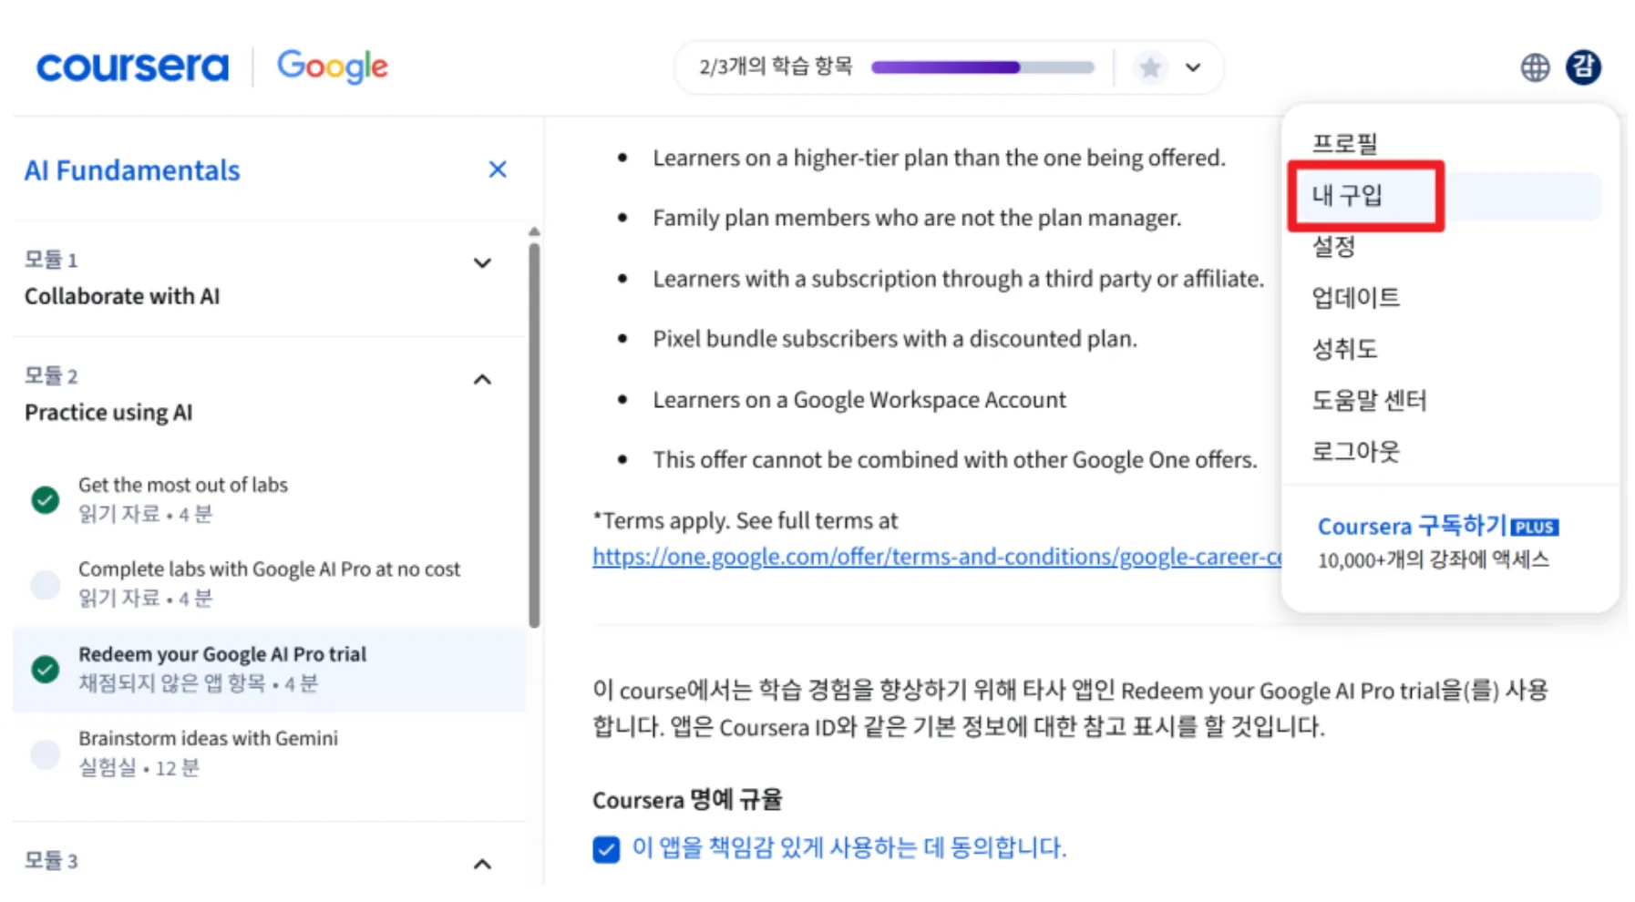The height and width of the screenshot is (902, 1635).
Task: Click the green checkmark on Redeem your Google AI Pro trial
Action: [45, 668]
